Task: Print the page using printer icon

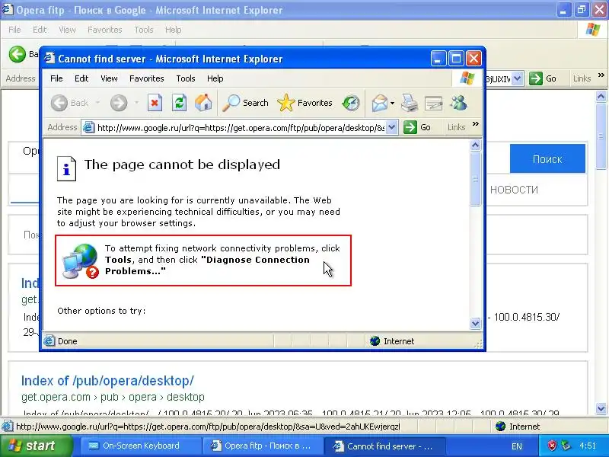Action: pos(410,103)
